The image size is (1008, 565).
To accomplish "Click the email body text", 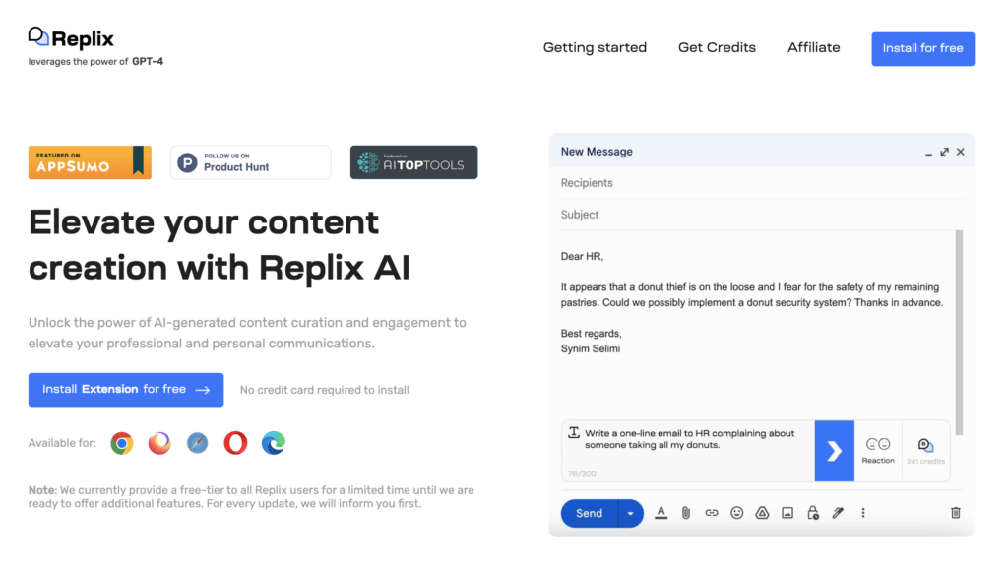I will [752, 302].
